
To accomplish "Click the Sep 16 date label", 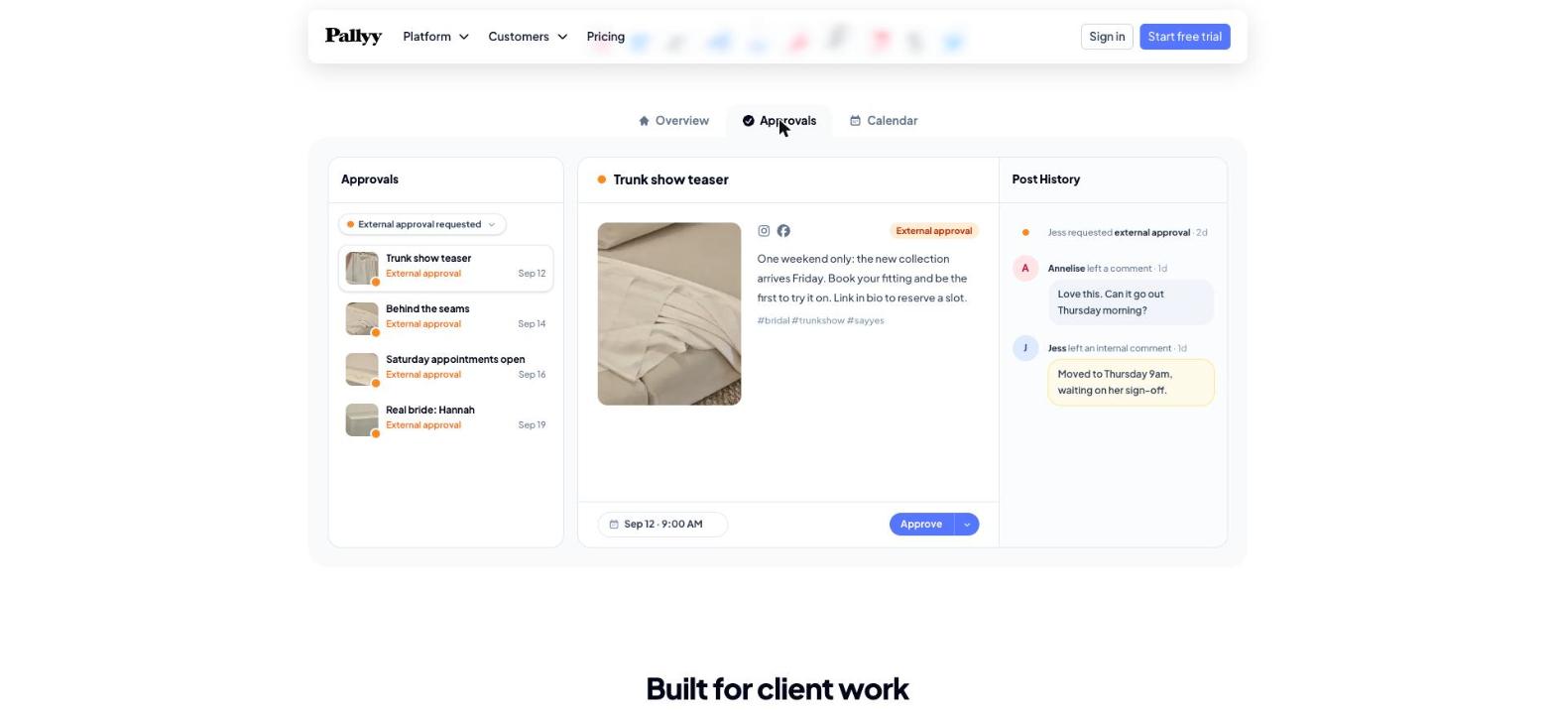I will (532, 375).
